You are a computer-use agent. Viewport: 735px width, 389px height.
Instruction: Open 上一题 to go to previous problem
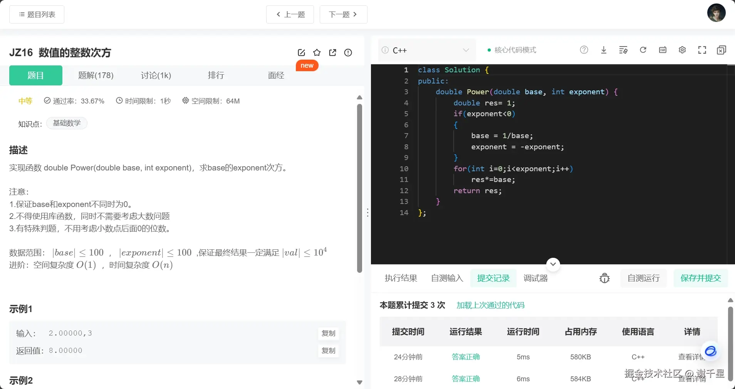click(290, 14)
